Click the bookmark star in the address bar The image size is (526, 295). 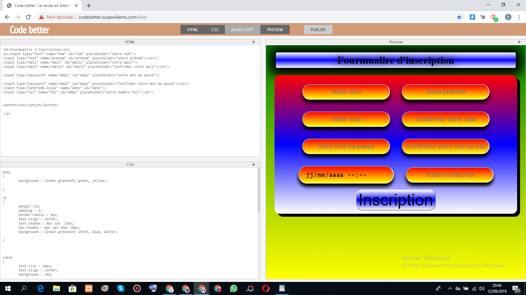(459, 17)
